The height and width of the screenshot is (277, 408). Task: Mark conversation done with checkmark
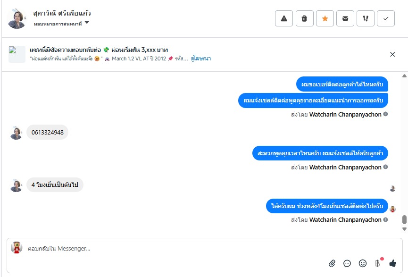click(x=386, y=18)
